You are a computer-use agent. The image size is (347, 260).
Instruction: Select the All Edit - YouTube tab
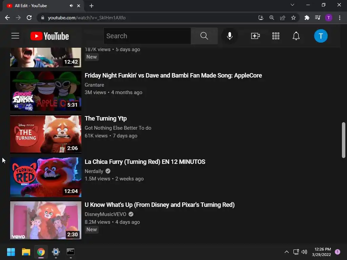coord(43,6)
